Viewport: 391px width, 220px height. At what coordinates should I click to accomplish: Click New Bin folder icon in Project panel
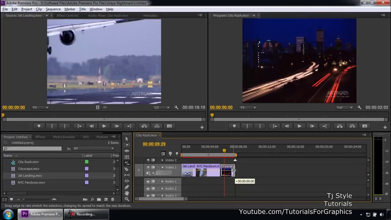(99, 199)
